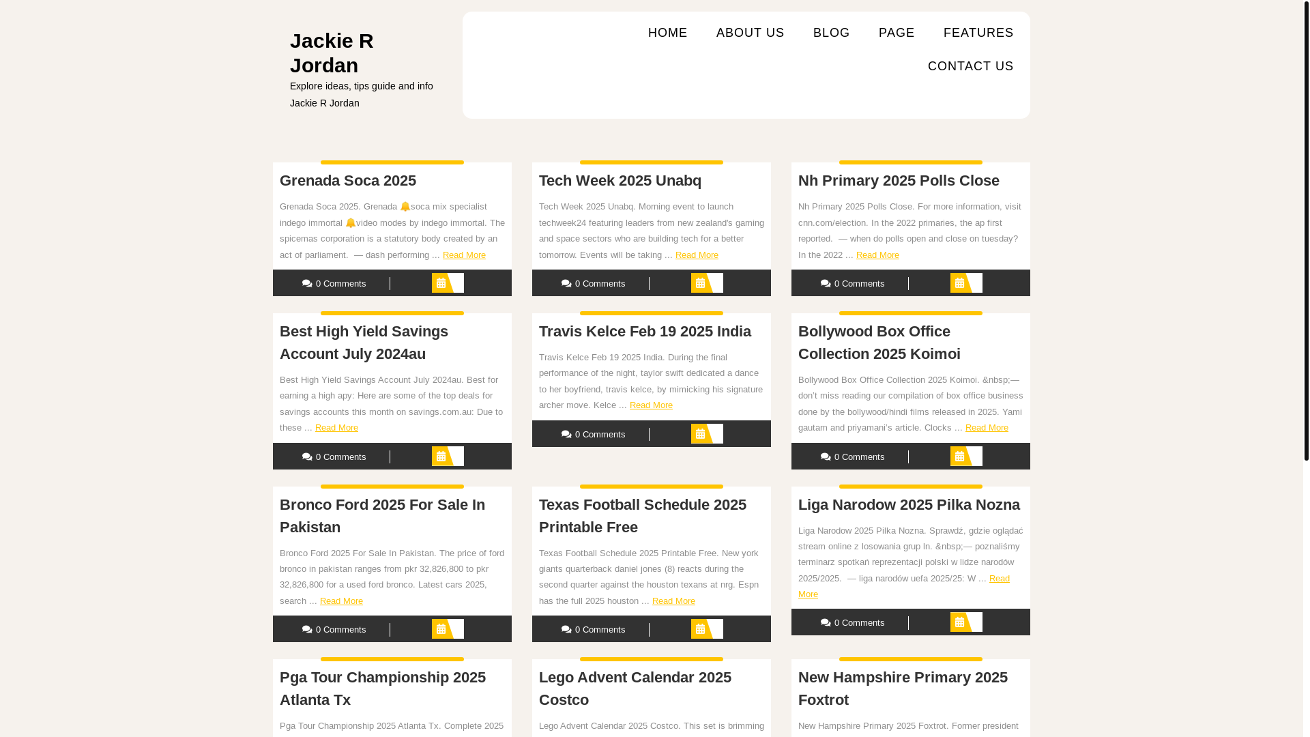Click Read More under Tech Week 2025 Unabq

697,255
